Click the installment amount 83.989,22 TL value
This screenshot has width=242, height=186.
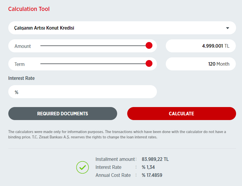[x=155, y=159]
